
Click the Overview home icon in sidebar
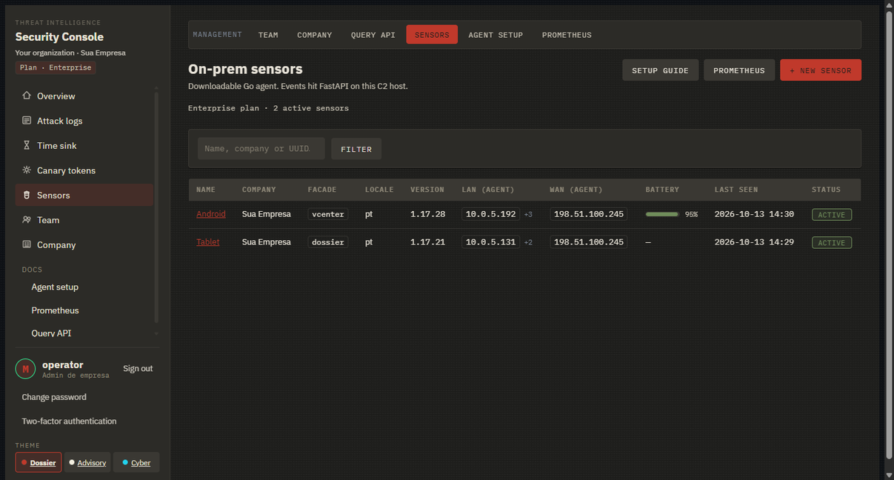click(27, 96)
